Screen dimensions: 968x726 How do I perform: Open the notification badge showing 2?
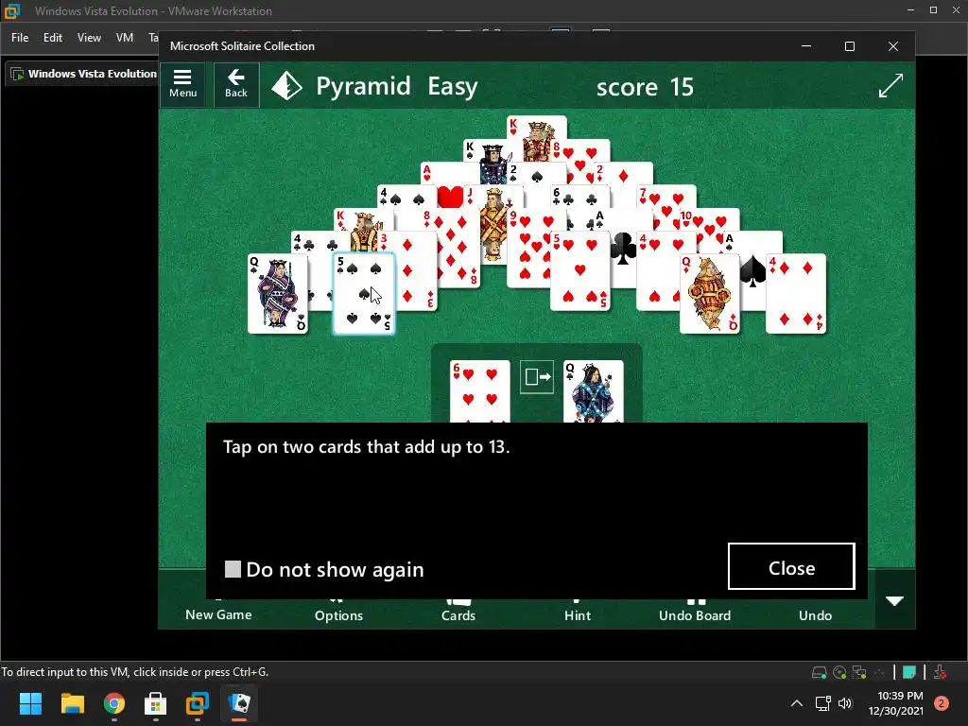click(942, 703)
